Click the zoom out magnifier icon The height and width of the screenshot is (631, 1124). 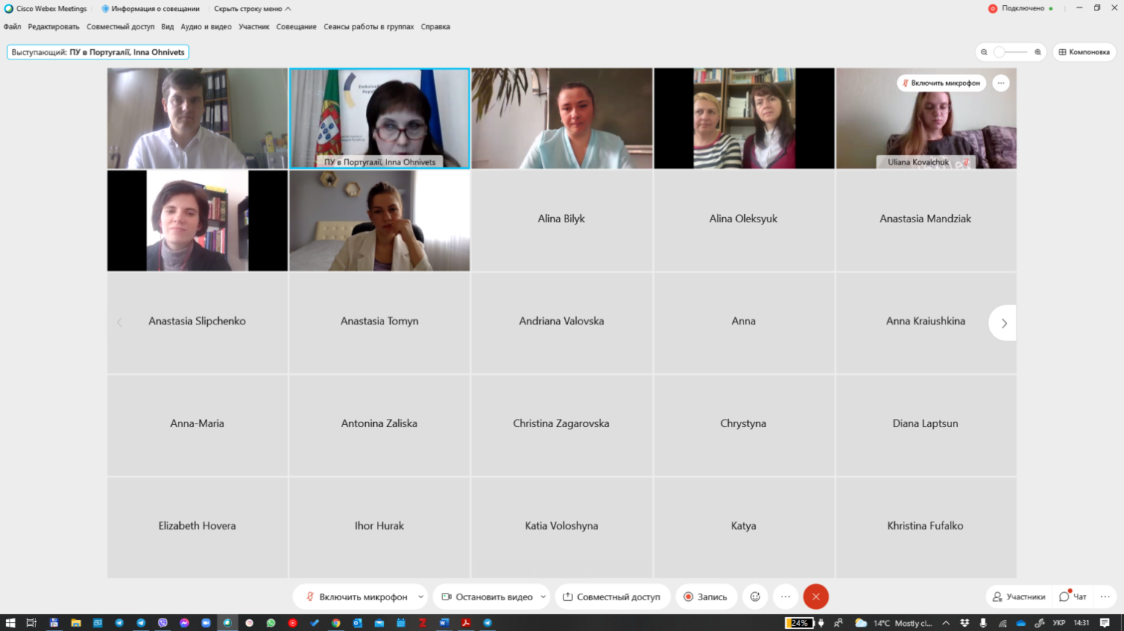point(984,52)
